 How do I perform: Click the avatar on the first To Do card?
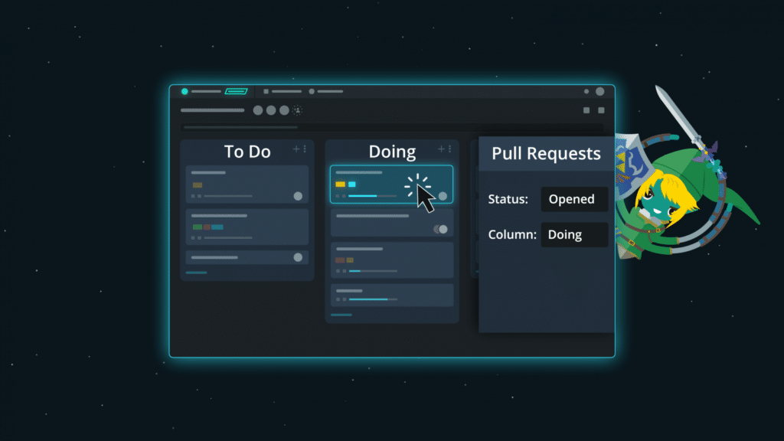[298, 195]
